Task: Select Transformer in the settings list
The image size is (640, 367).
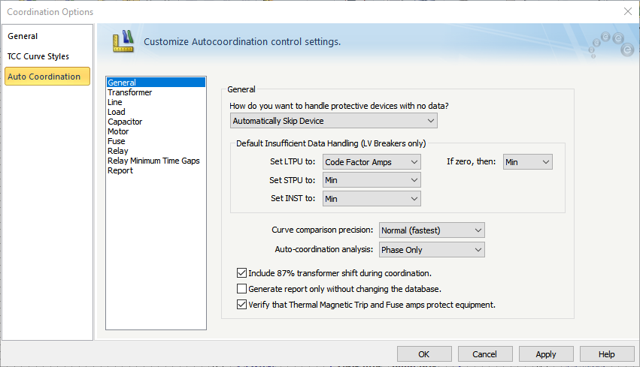Action: pyautogui.click(x=129, y=92)
